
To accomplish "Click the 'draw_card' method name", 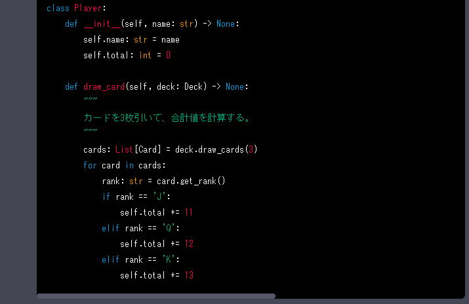I will click(104, 86).
